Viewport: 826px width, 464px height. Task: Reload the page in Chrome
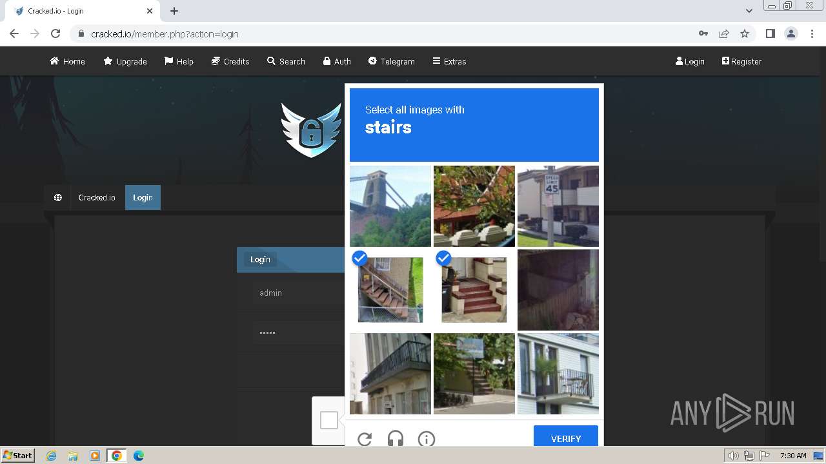pos(55,34)
